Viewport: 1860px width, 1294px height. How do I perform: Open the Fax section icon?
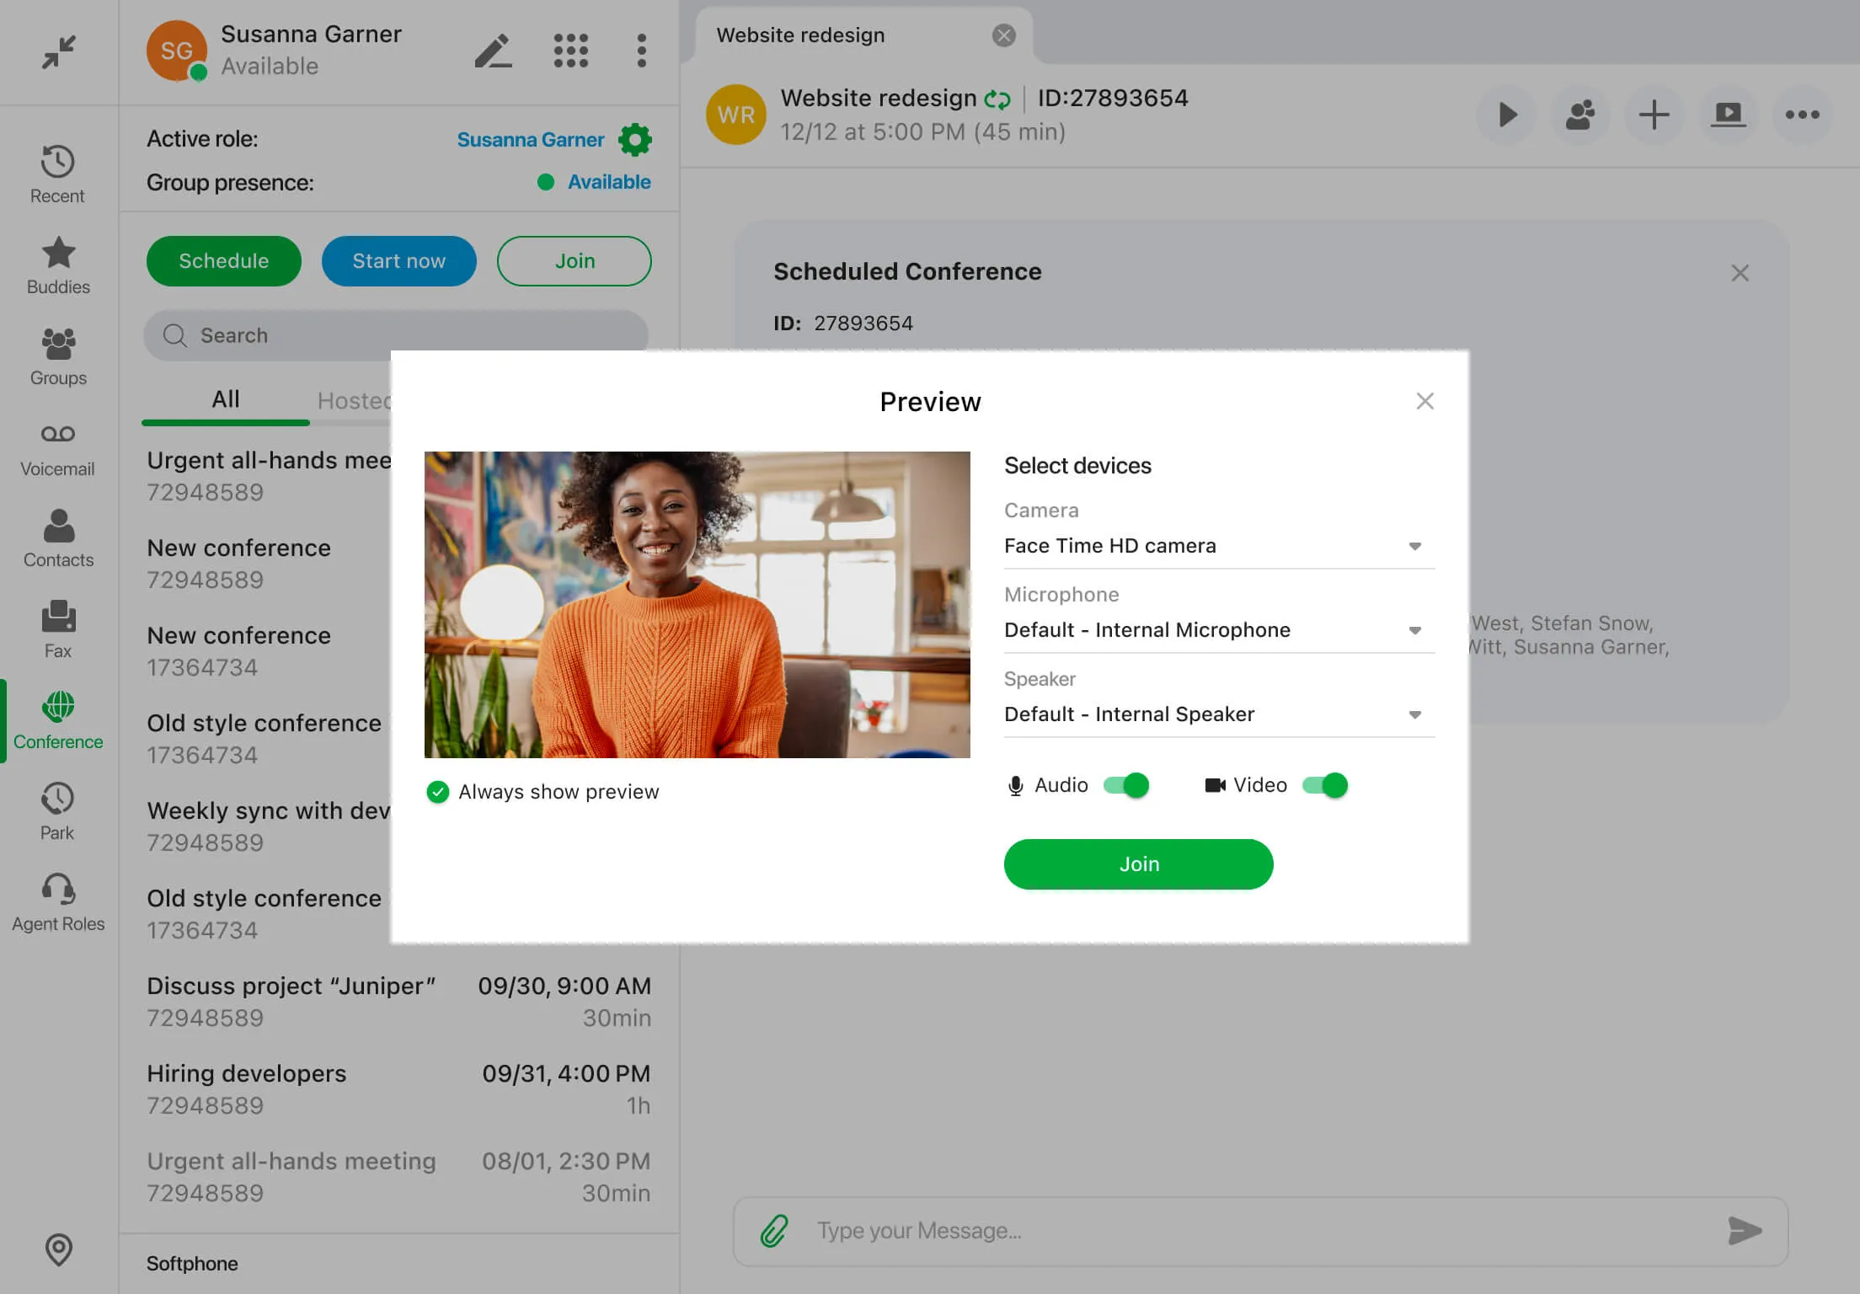tap(57, 617)
